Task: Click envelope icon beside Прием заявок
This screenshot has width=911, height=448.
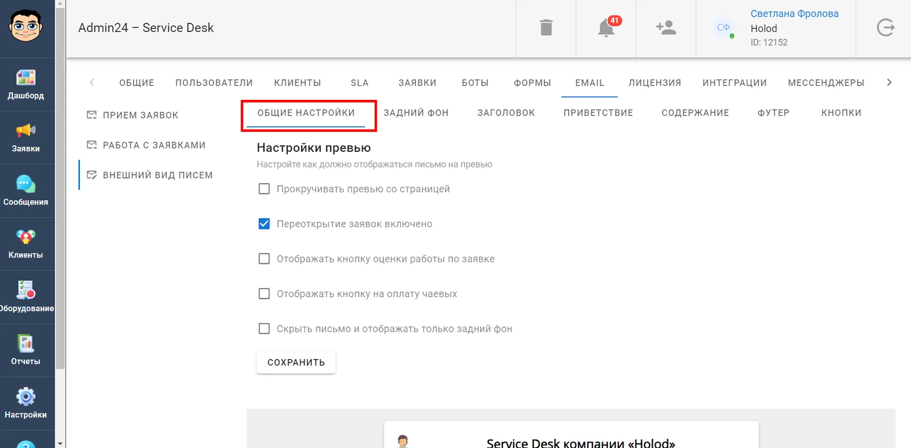Action: coord(92,115)
